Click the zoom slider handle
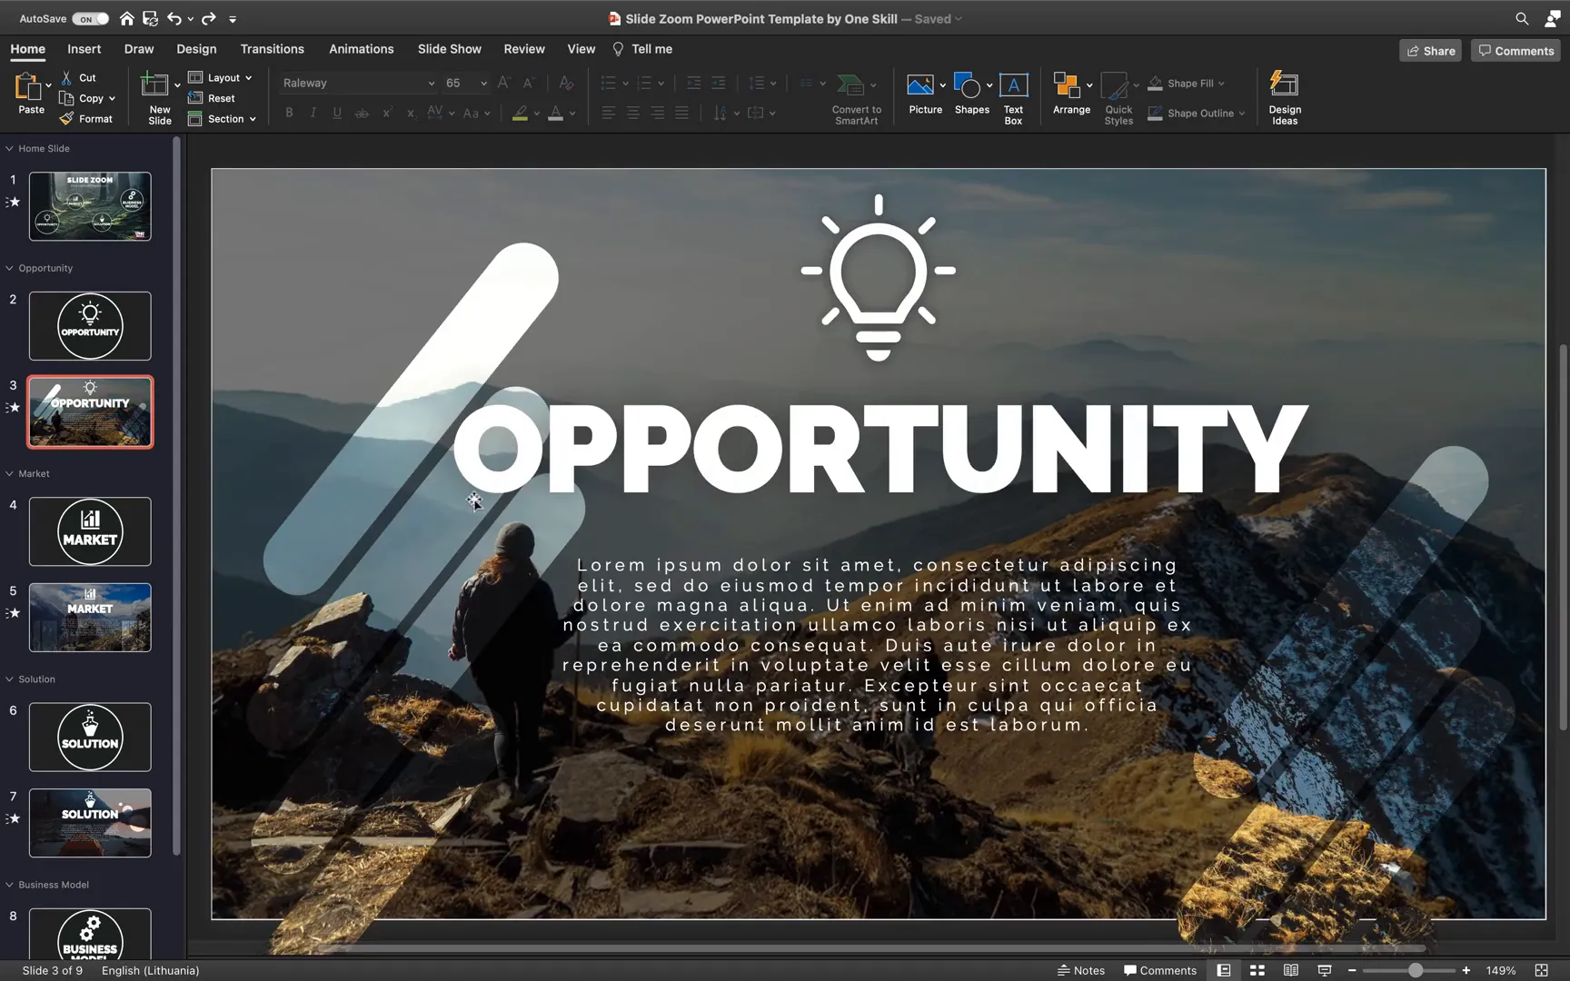The width and height of the screenshot is (1570, 981). [x=1416, y=970]
